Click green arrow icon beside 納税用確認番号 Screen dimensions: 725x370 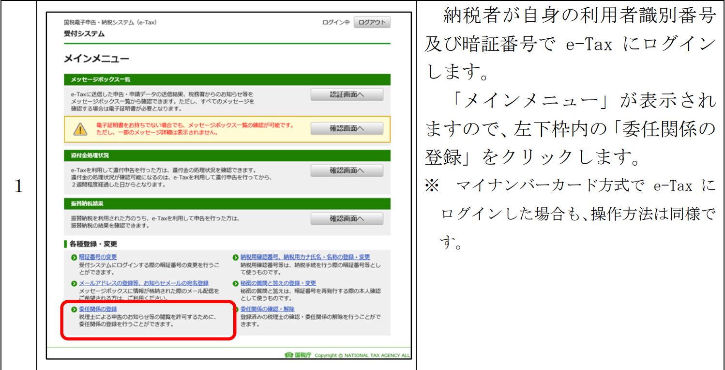[x=235, y=257]
